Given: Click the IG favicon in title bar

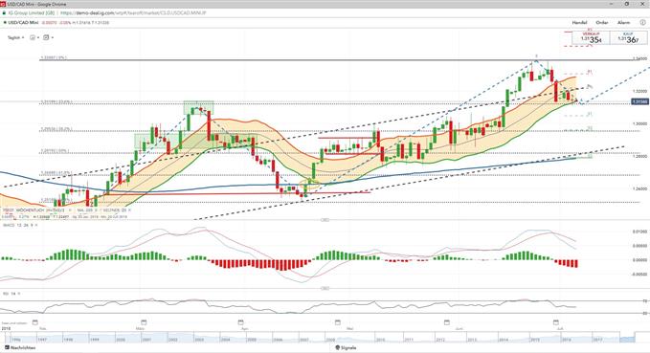Looking at the screenshot, I should pos(3,4).
